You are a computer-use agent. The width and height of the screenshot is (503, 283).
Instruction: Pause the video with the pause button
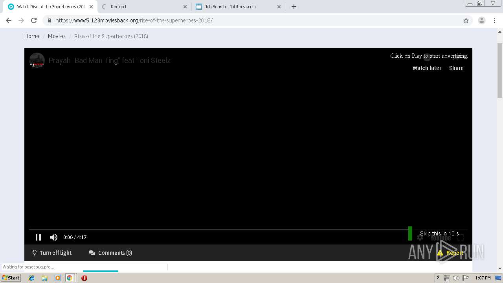point(38,237)
